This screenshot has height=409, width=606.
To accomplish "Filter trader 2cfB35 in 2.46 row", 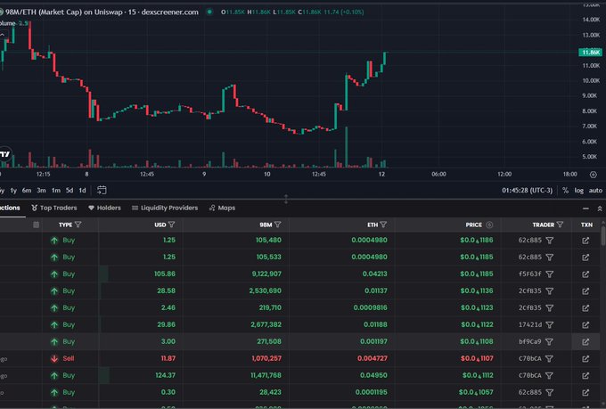I will coord(550,308).
